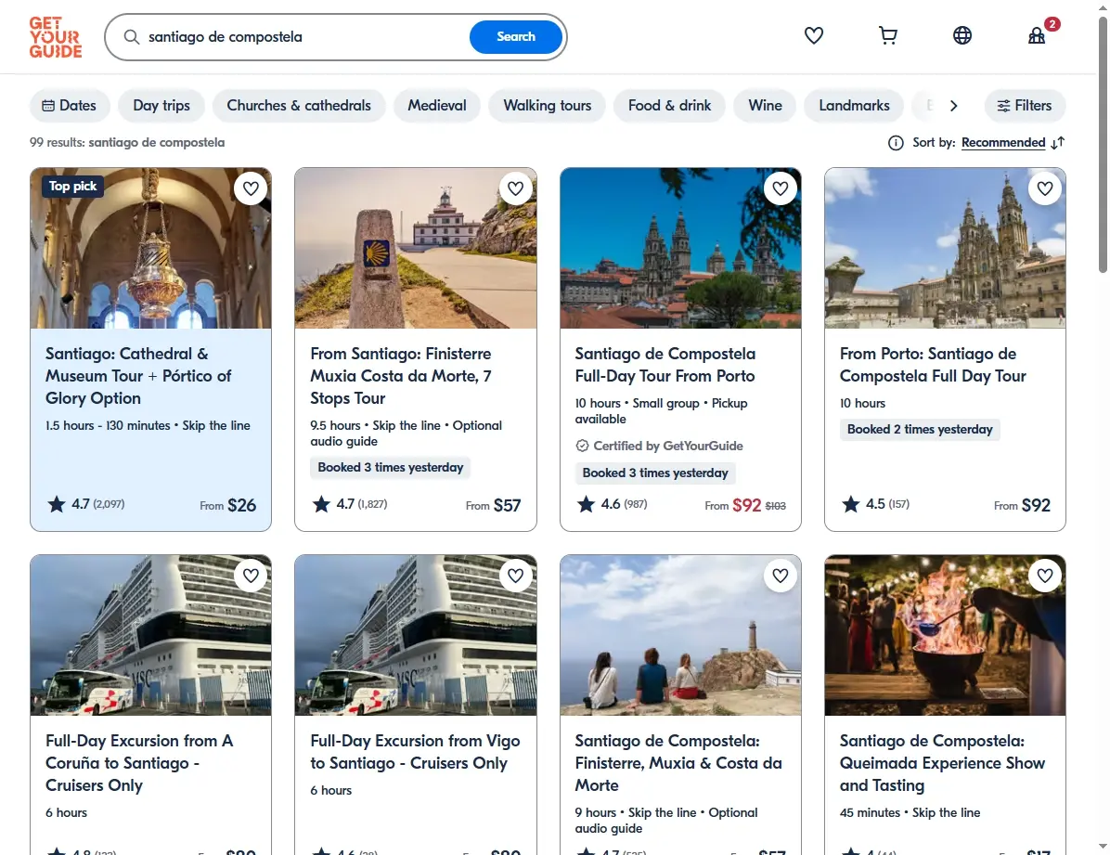This screenshot has height=855, width=1110.
Task: Open the GetYourGuide home logo
Action: coord(55,37)
